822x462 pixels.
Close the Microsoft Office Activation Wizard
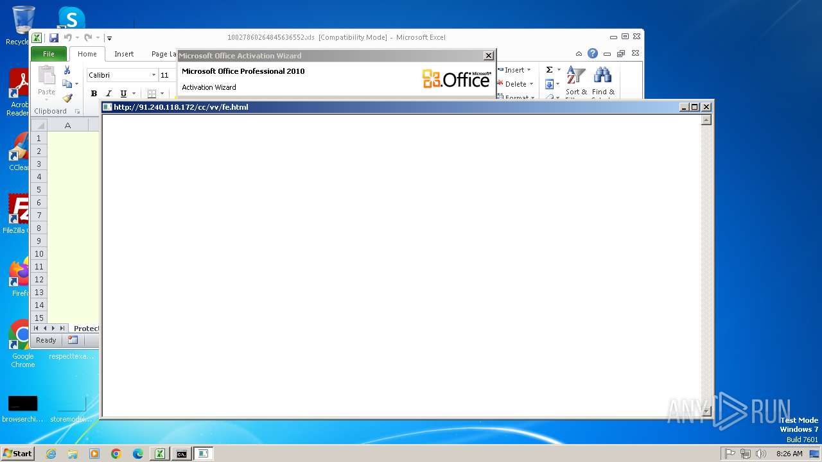(489, 56)
